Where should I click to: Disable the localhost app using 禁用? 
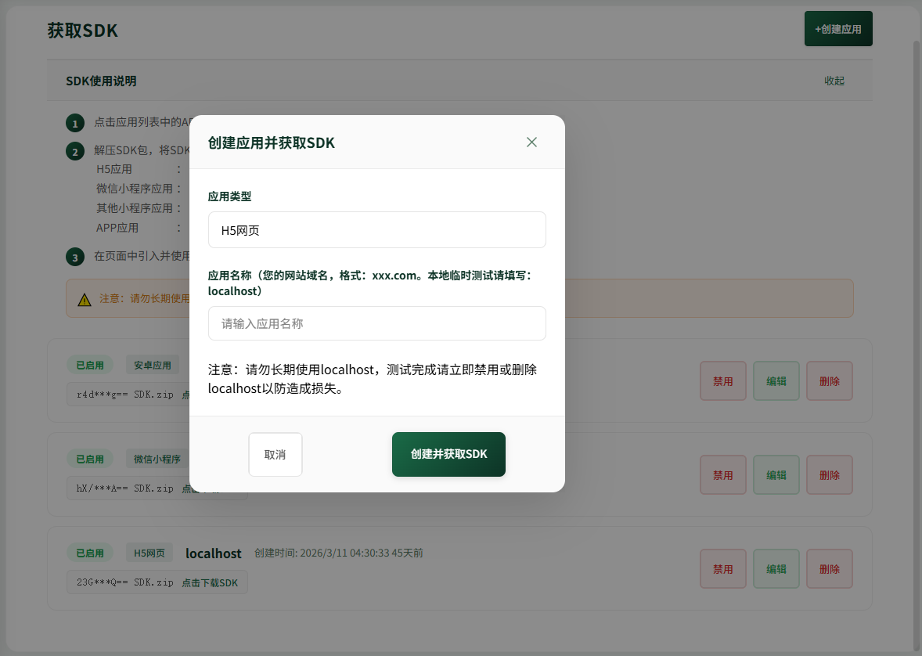pyautogui.click(x=722, y=568)
